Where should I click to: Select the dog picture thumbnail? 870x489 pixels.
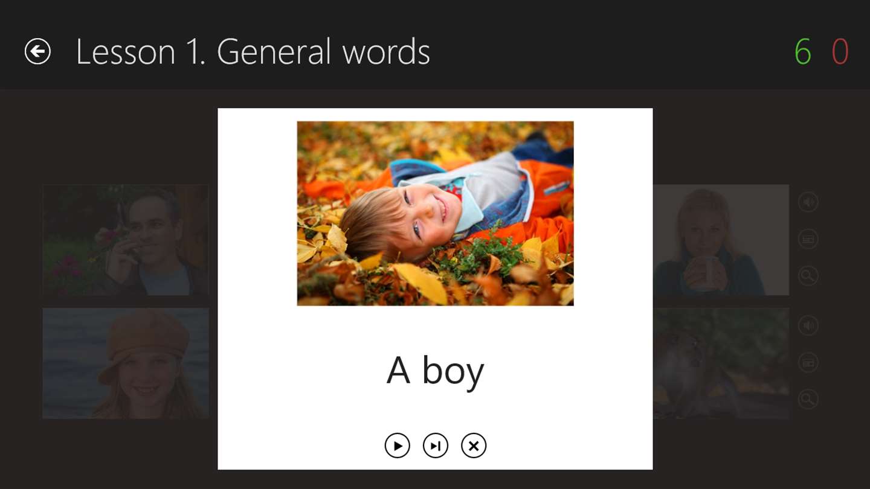(721, 363)
